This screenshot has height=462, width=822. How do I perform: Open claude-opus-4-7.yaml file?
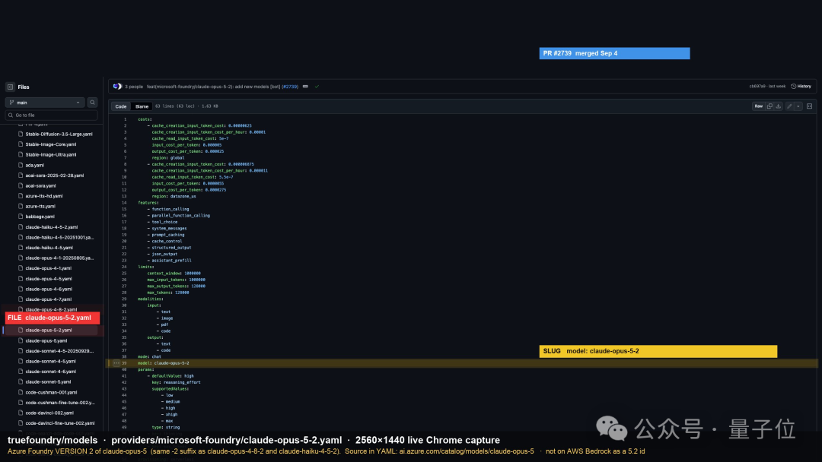click(x=48, y=299)
